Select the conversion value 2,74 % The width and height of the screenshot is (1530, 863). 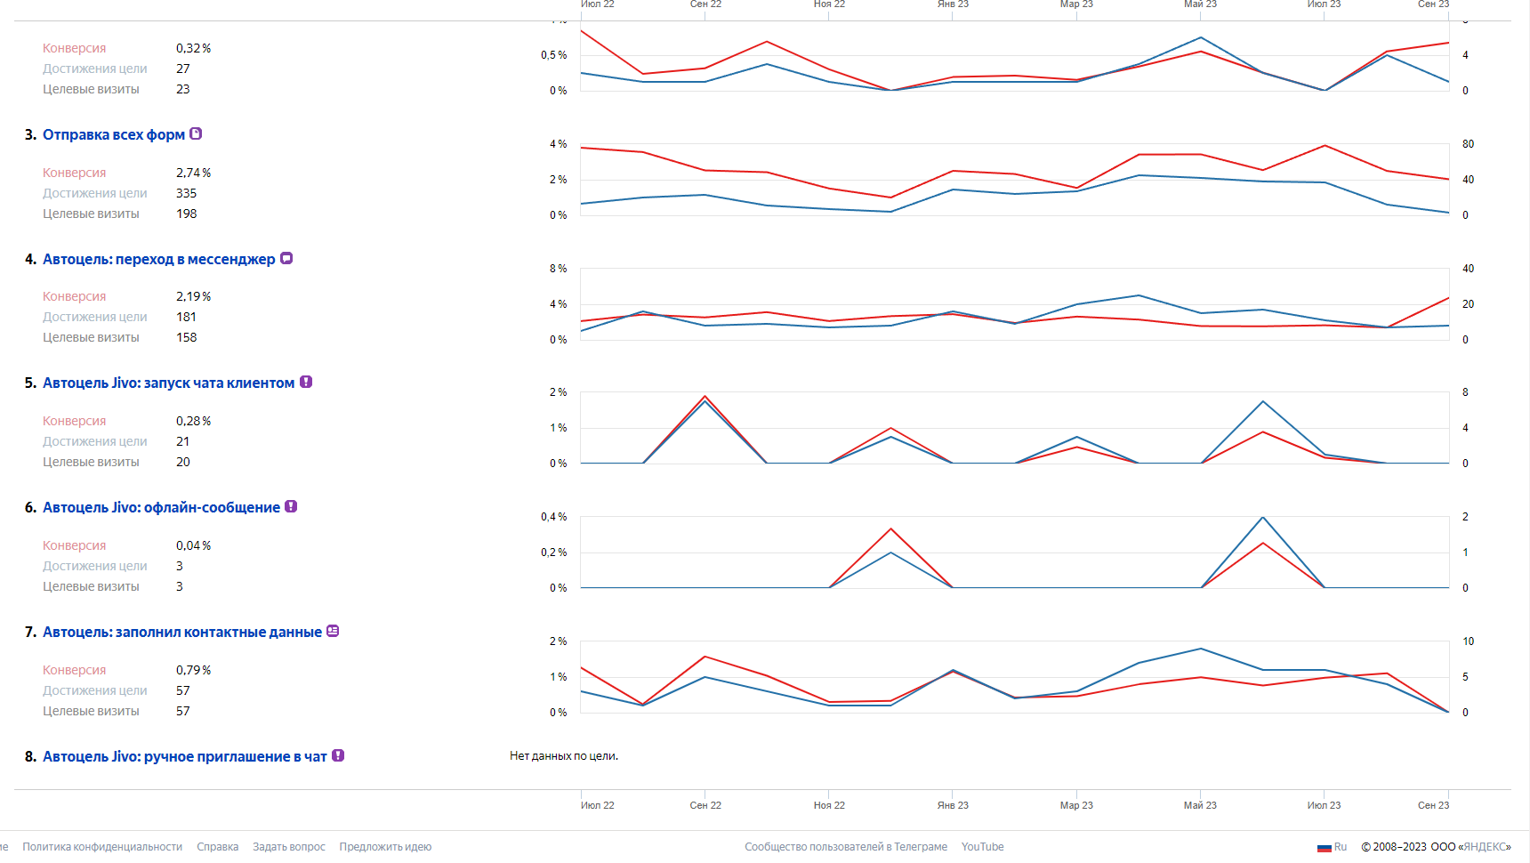point(194,173)
